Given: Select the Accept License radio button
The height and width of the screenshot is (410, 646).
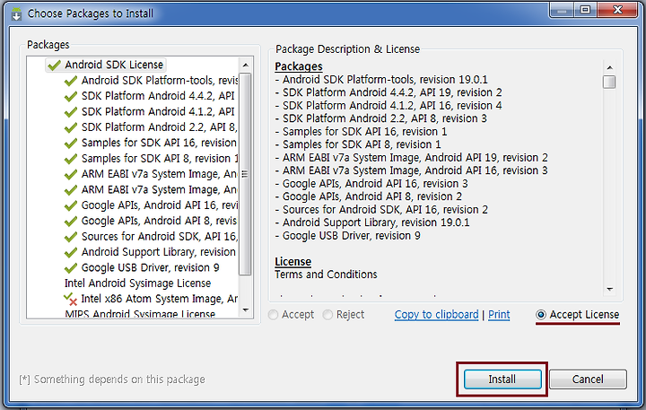Looking at the screenshot, I should (541, 315).
